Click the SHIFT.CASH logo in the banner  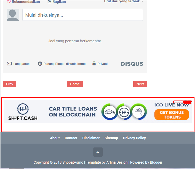point(23,112)
